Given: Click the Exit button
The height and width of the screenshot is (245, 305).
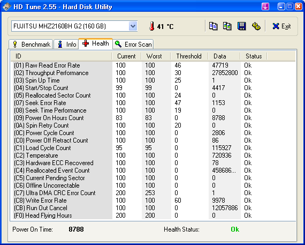Looking at the screenshot, I should [x=281, y=26].
